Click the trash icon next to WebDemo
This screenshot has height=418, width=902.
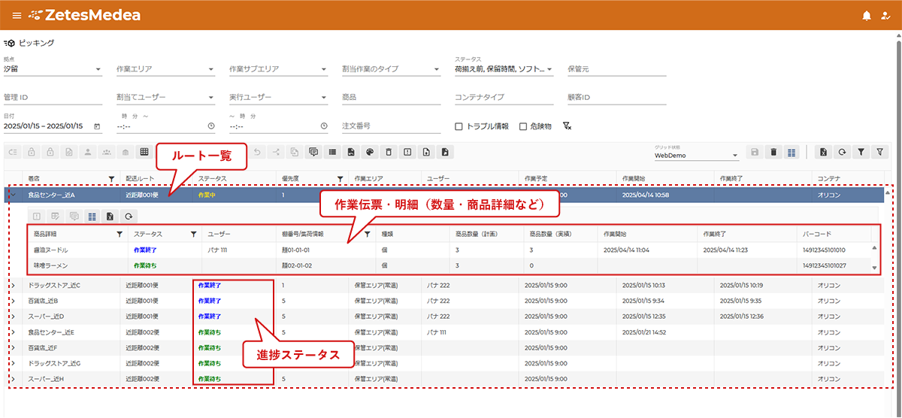pyautogui.click(x=773, y=152)
